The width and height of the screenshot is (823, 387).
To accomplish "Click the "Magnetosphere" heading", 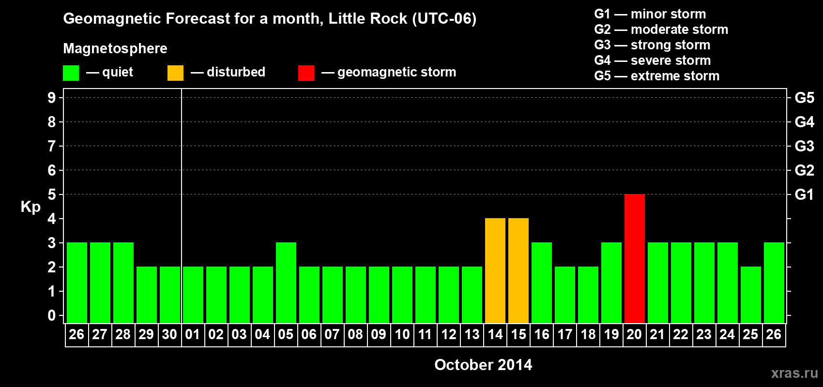I will pyautogui.click(x=115, y=49).
